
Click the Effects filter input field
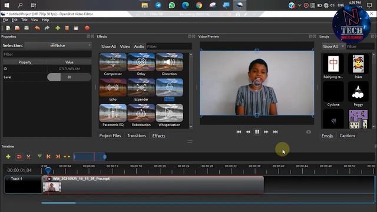tap(169, 47)
